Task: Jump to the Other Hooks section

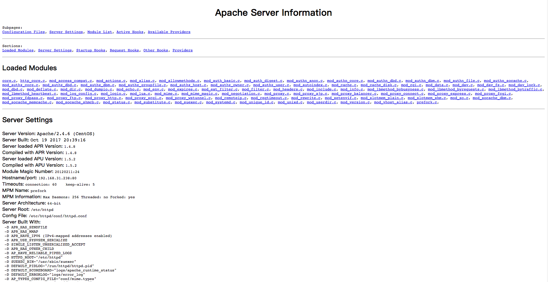Action: pyautogui.click(x=156, y=50)
